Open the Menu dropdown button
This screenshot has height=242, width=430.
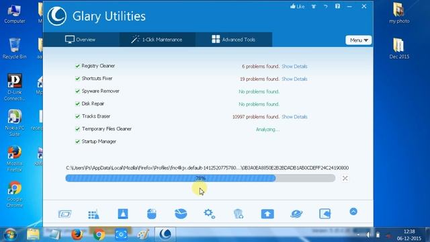click(x=358, y=40)
